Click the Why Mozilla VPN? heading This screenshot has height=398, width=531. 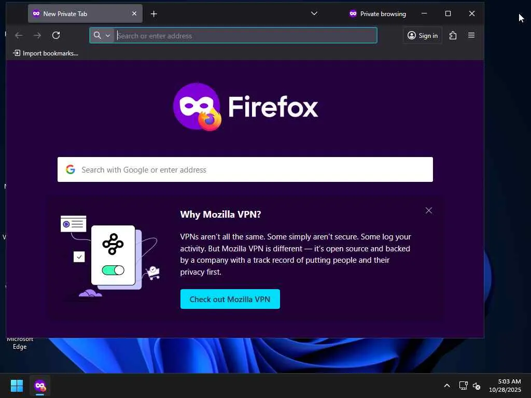pos(220,214)
